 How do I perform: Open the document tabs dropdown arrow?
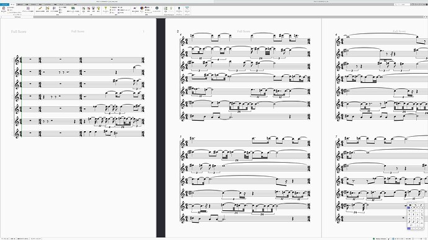427,17
